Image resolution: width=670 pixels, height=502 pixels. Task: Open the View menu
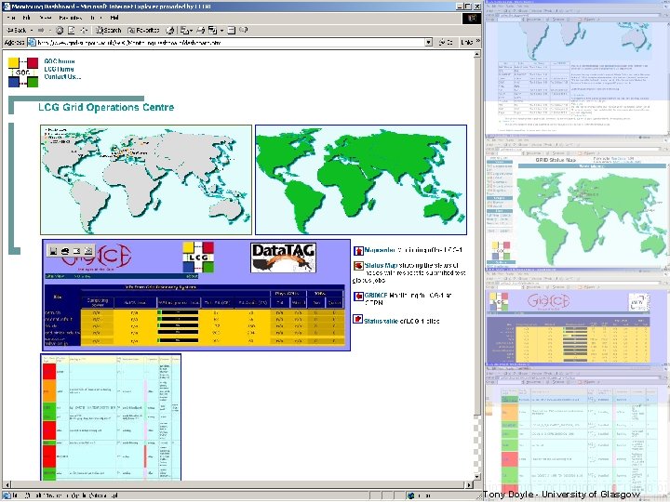click(x=45, y=18)
